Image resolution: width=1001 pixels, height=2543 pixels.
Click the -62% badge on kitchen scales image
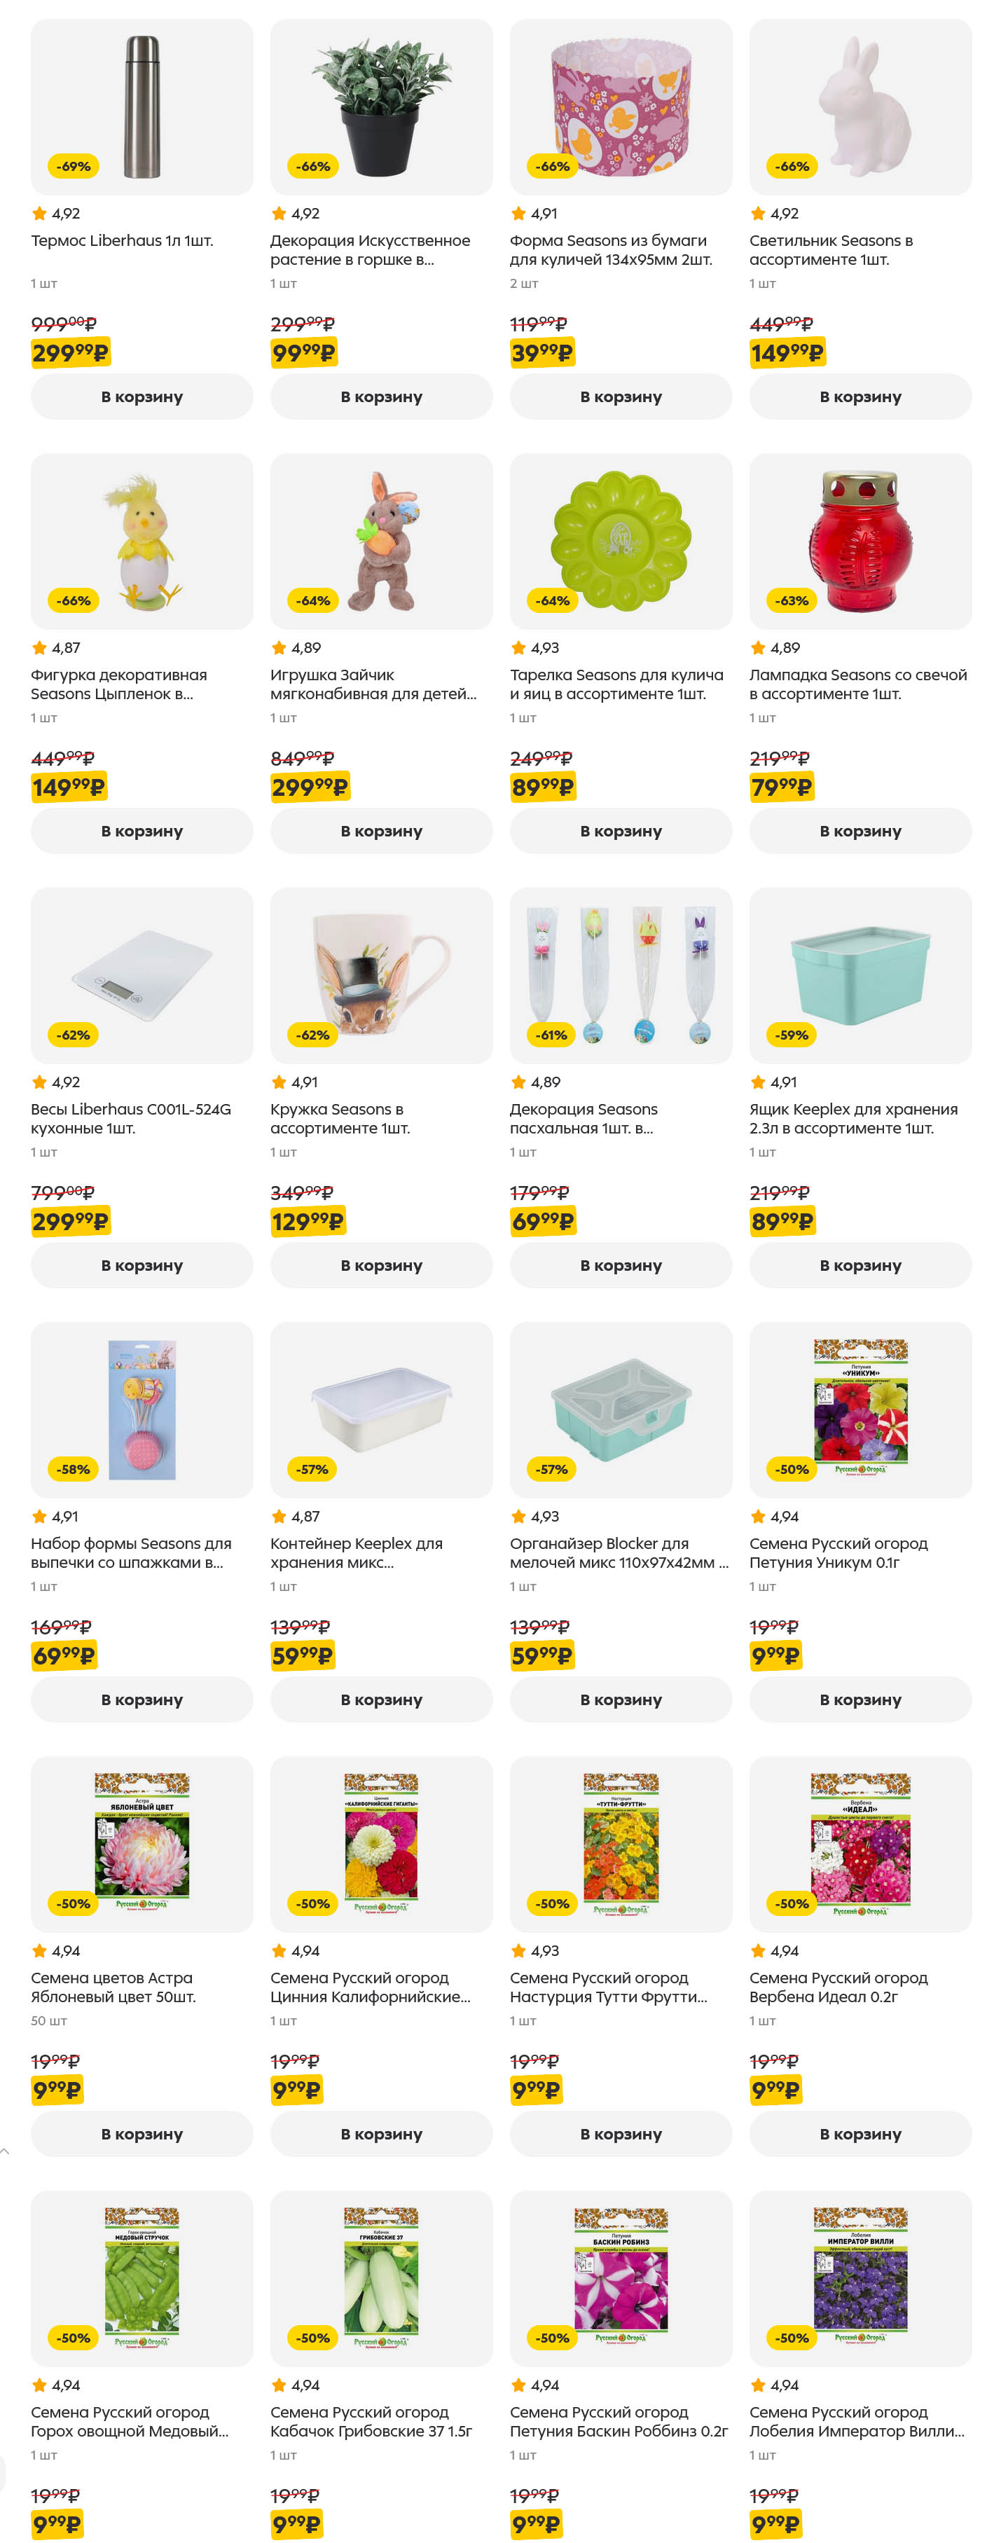click(73, 1035)
